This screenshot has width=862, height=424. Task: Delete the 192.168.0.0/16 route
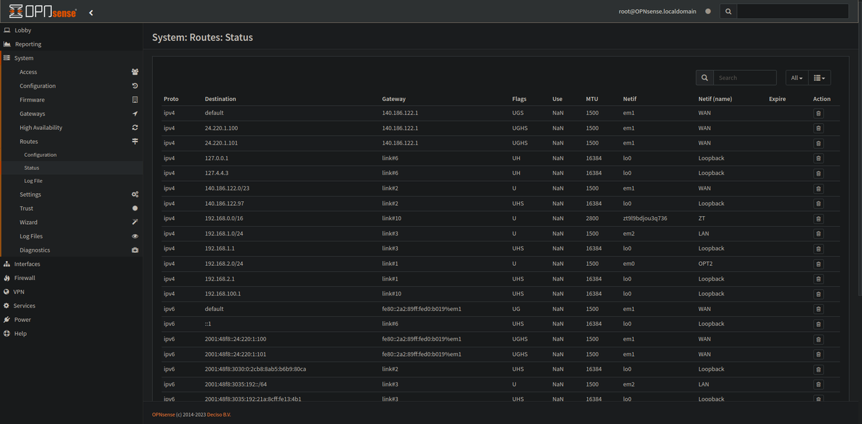[x=818, y=219]
